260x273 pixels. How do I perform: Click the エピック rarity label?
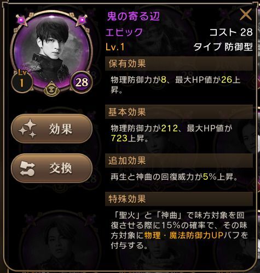124,32
